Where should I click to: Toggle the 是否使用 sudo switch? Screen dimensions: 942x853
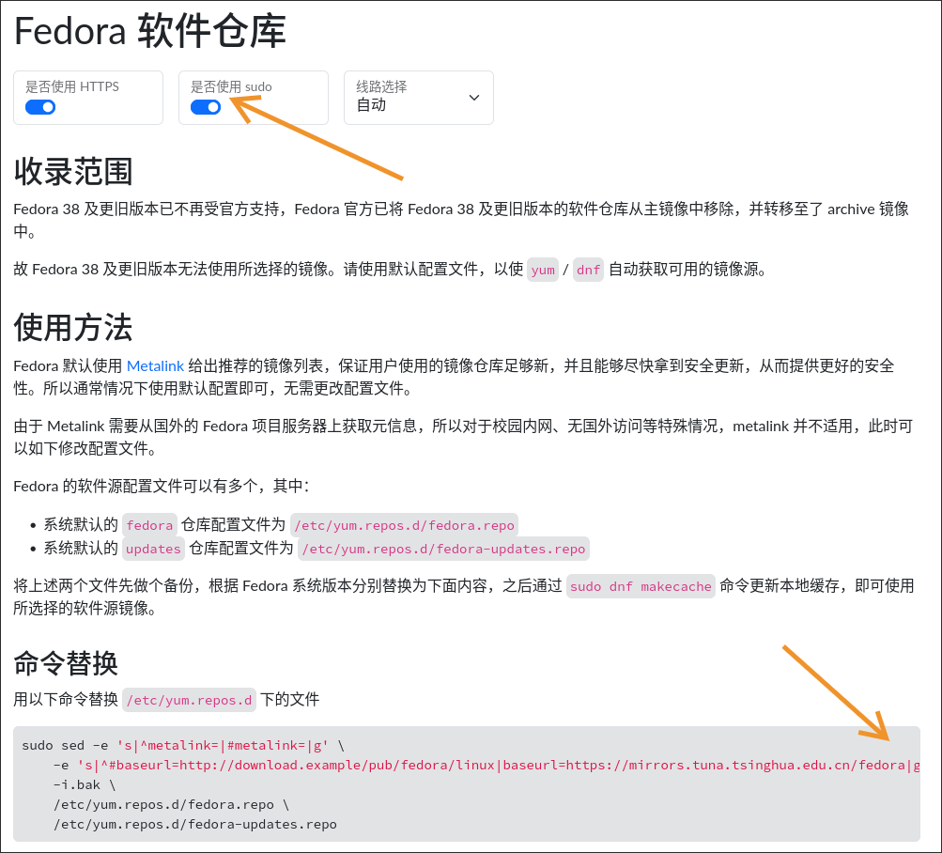(206, 107)
